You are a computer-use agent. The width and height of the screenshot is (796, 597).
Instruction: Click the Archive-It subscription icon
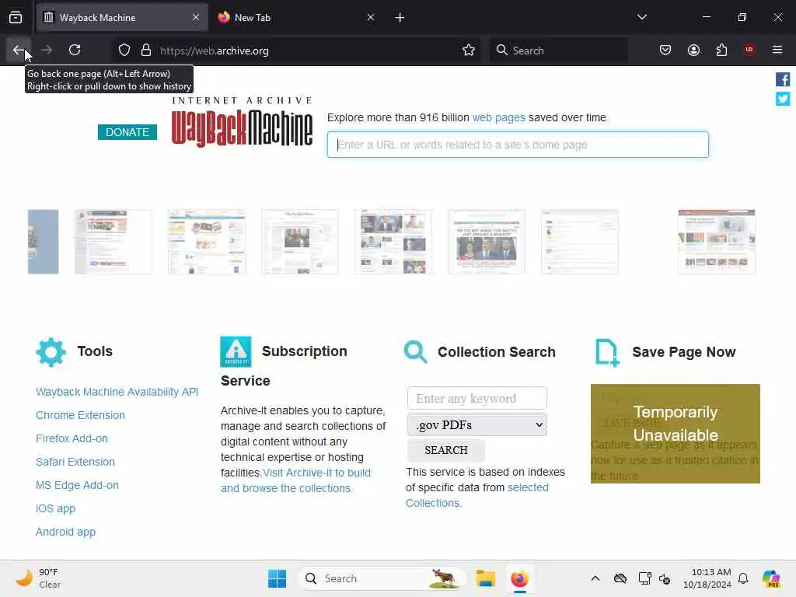(x=236, y=351)
